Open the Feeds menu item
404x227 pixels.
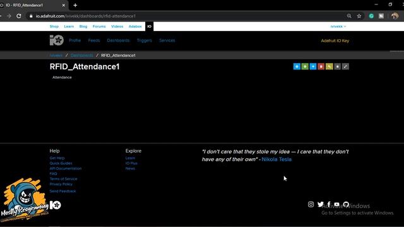point(94,40)
